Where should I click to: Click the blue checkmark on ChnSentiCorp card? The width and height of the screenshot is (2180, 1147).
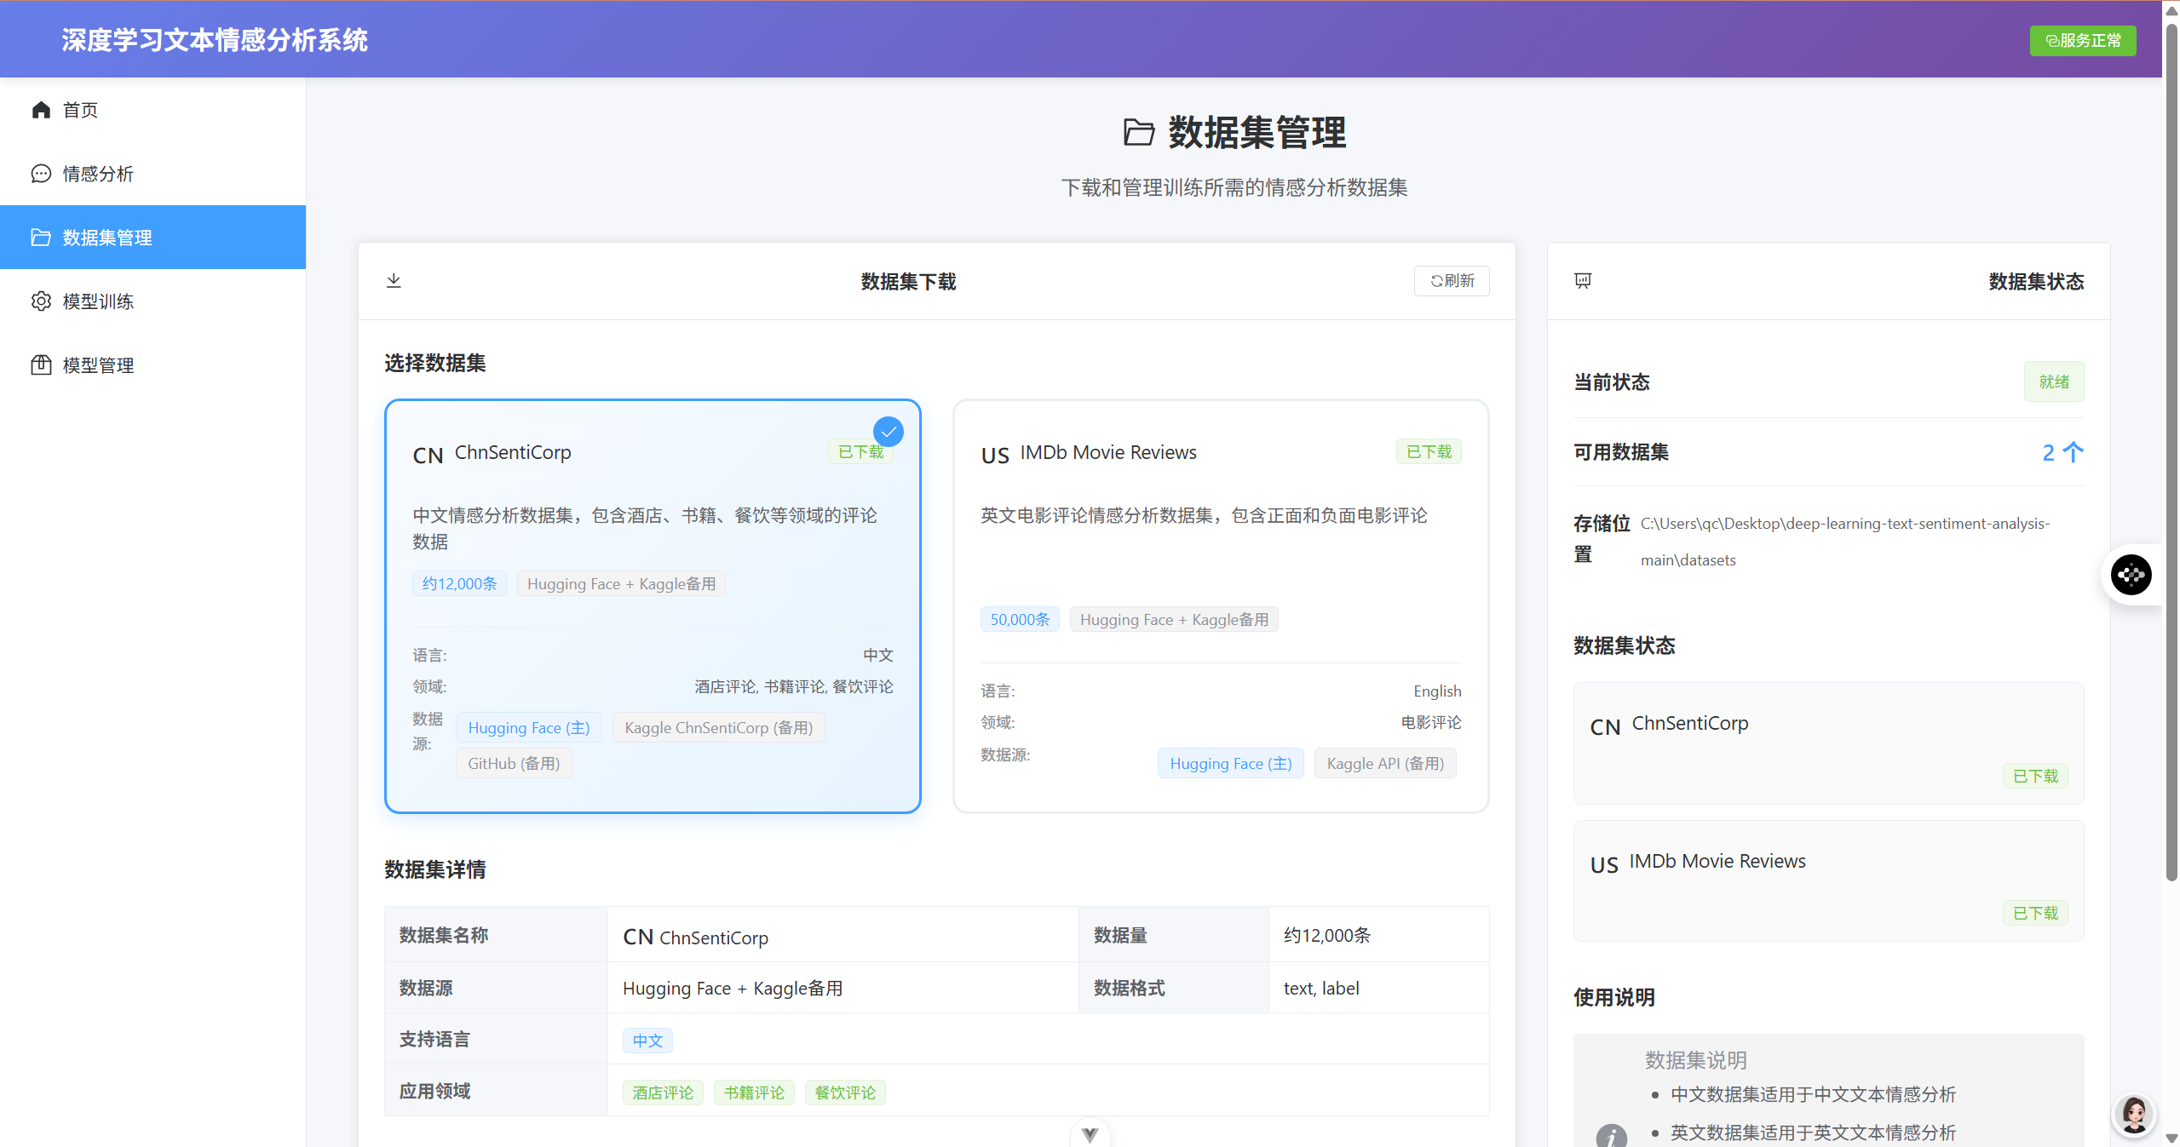[x=889, y=432]
